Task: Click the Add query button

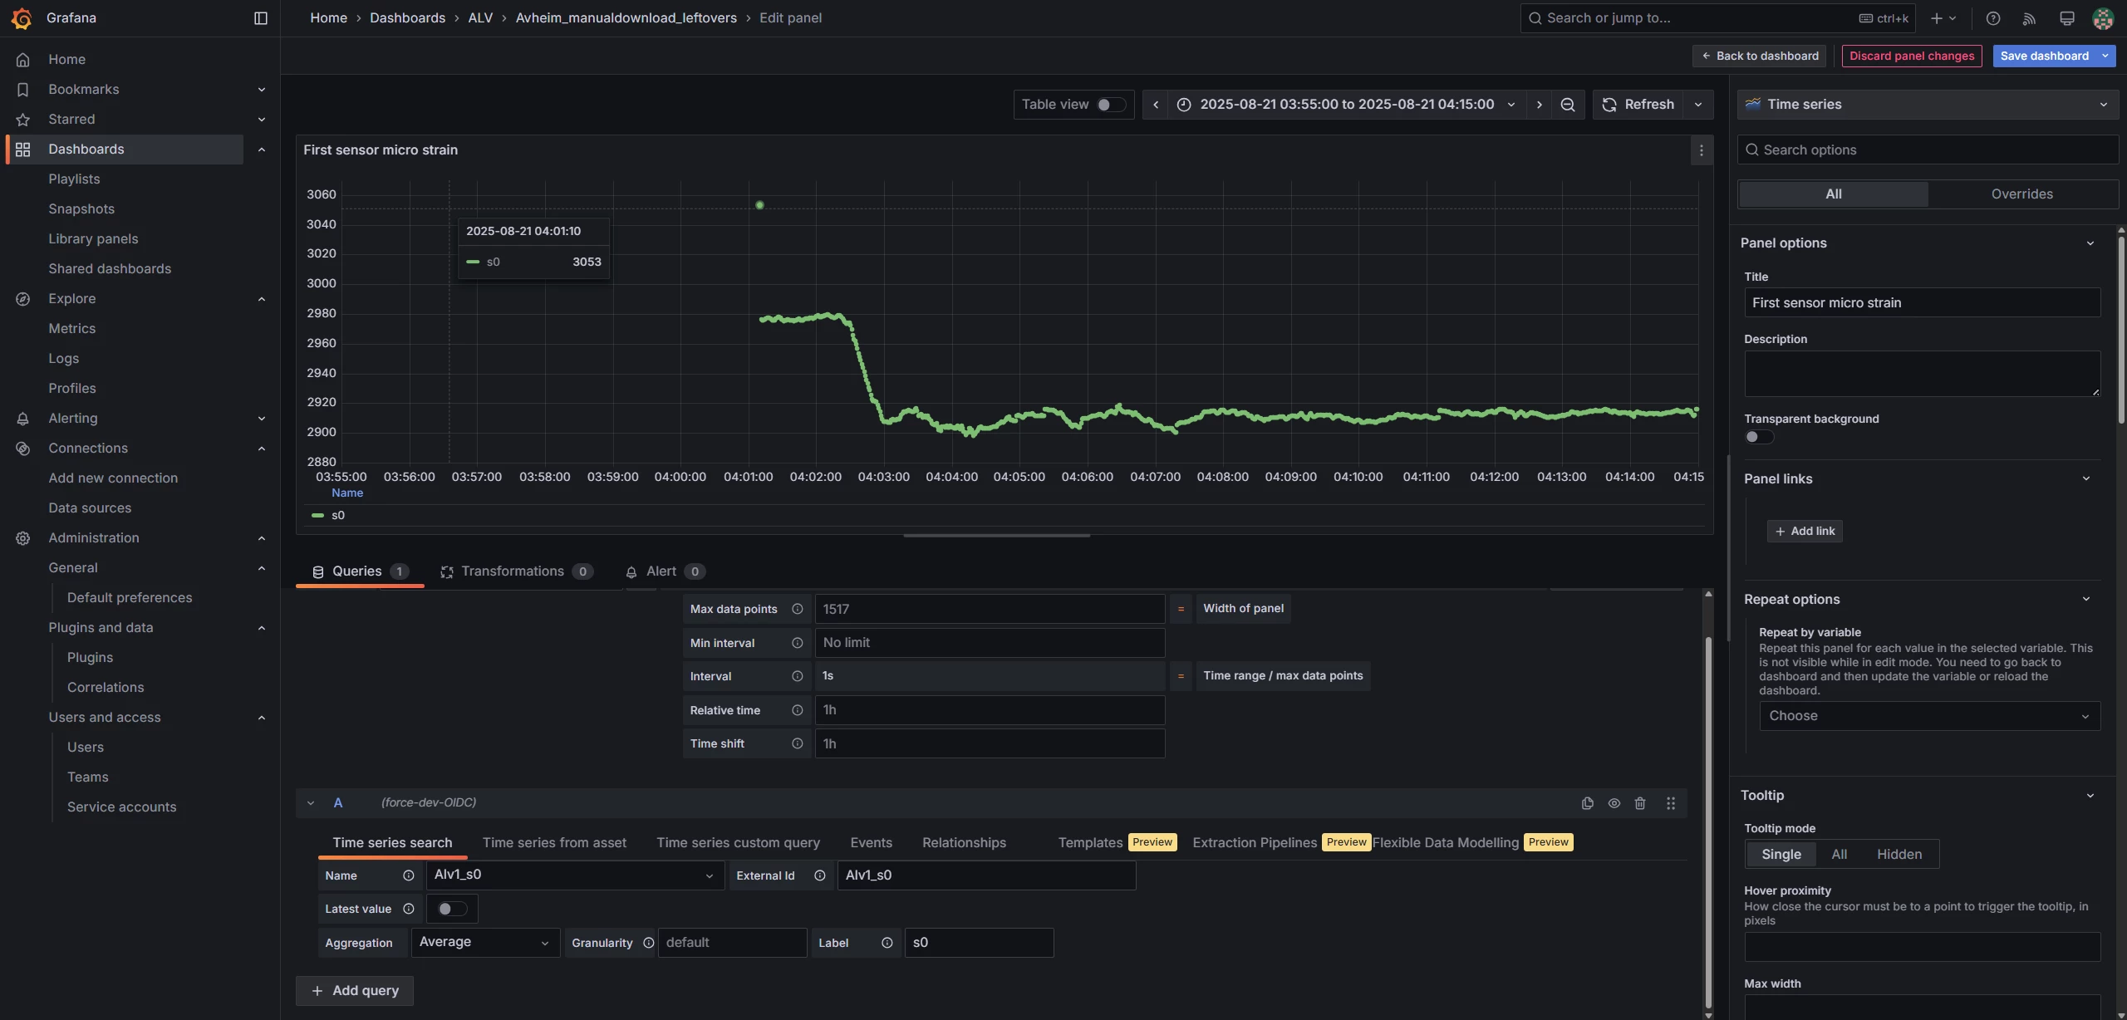Action: 355,990
